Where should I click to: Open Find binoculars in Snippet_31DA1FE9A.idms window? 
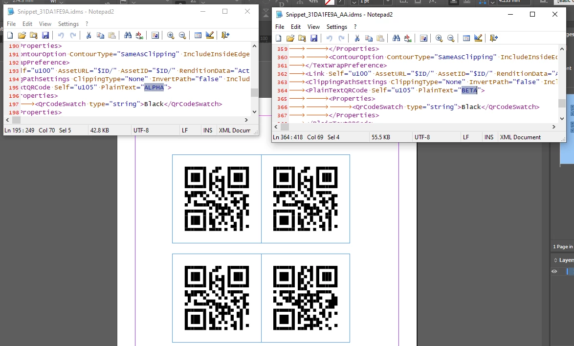click(x=128, y=35)
